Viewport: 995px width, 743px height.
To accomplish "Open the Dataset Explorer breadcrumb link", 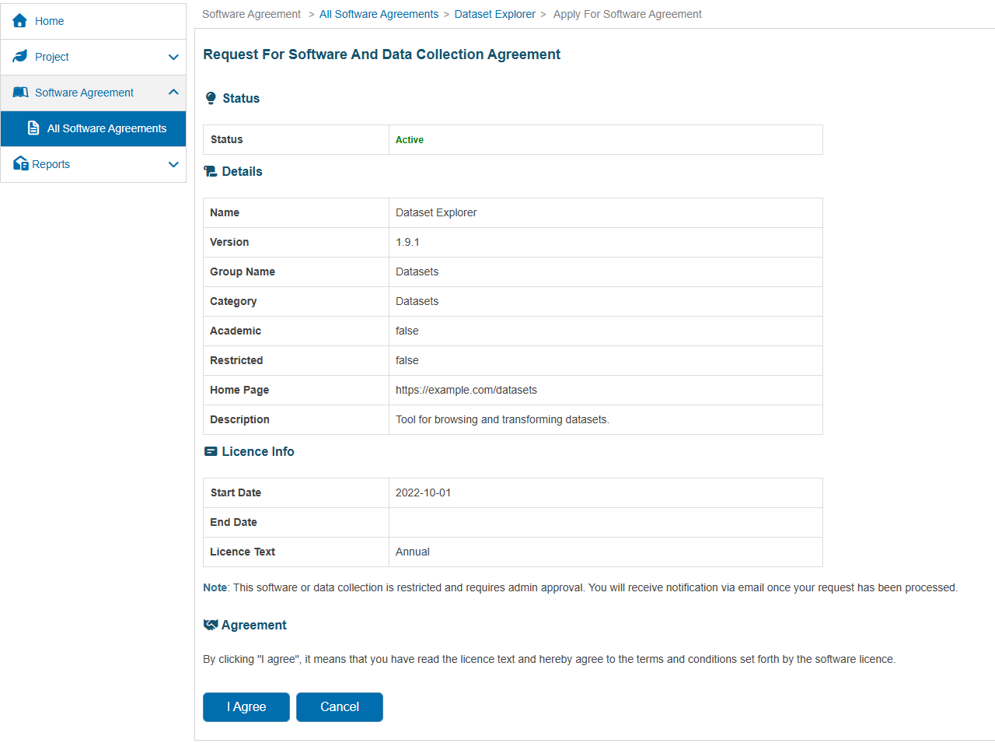I will (x=494, y=14).
